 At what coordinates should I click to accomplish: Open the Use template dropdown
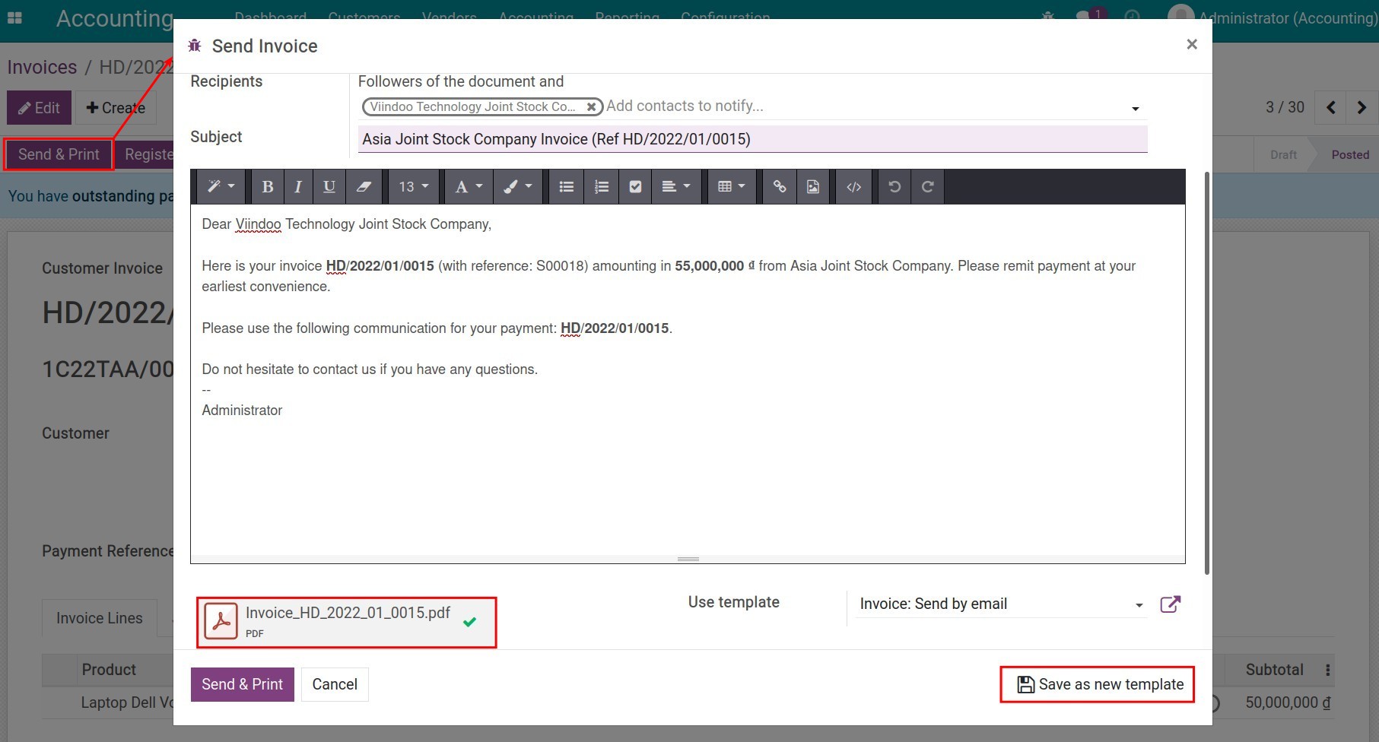pyautogui.click(x=1000, y=604)
